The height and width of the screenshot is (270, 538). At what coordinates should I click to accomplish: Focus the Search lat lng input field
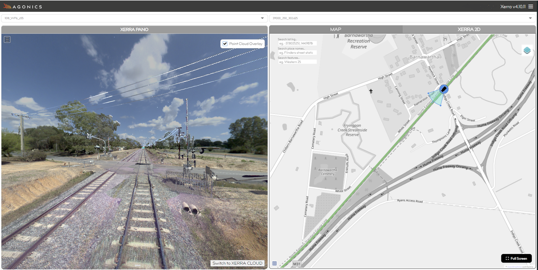(297, 43)
